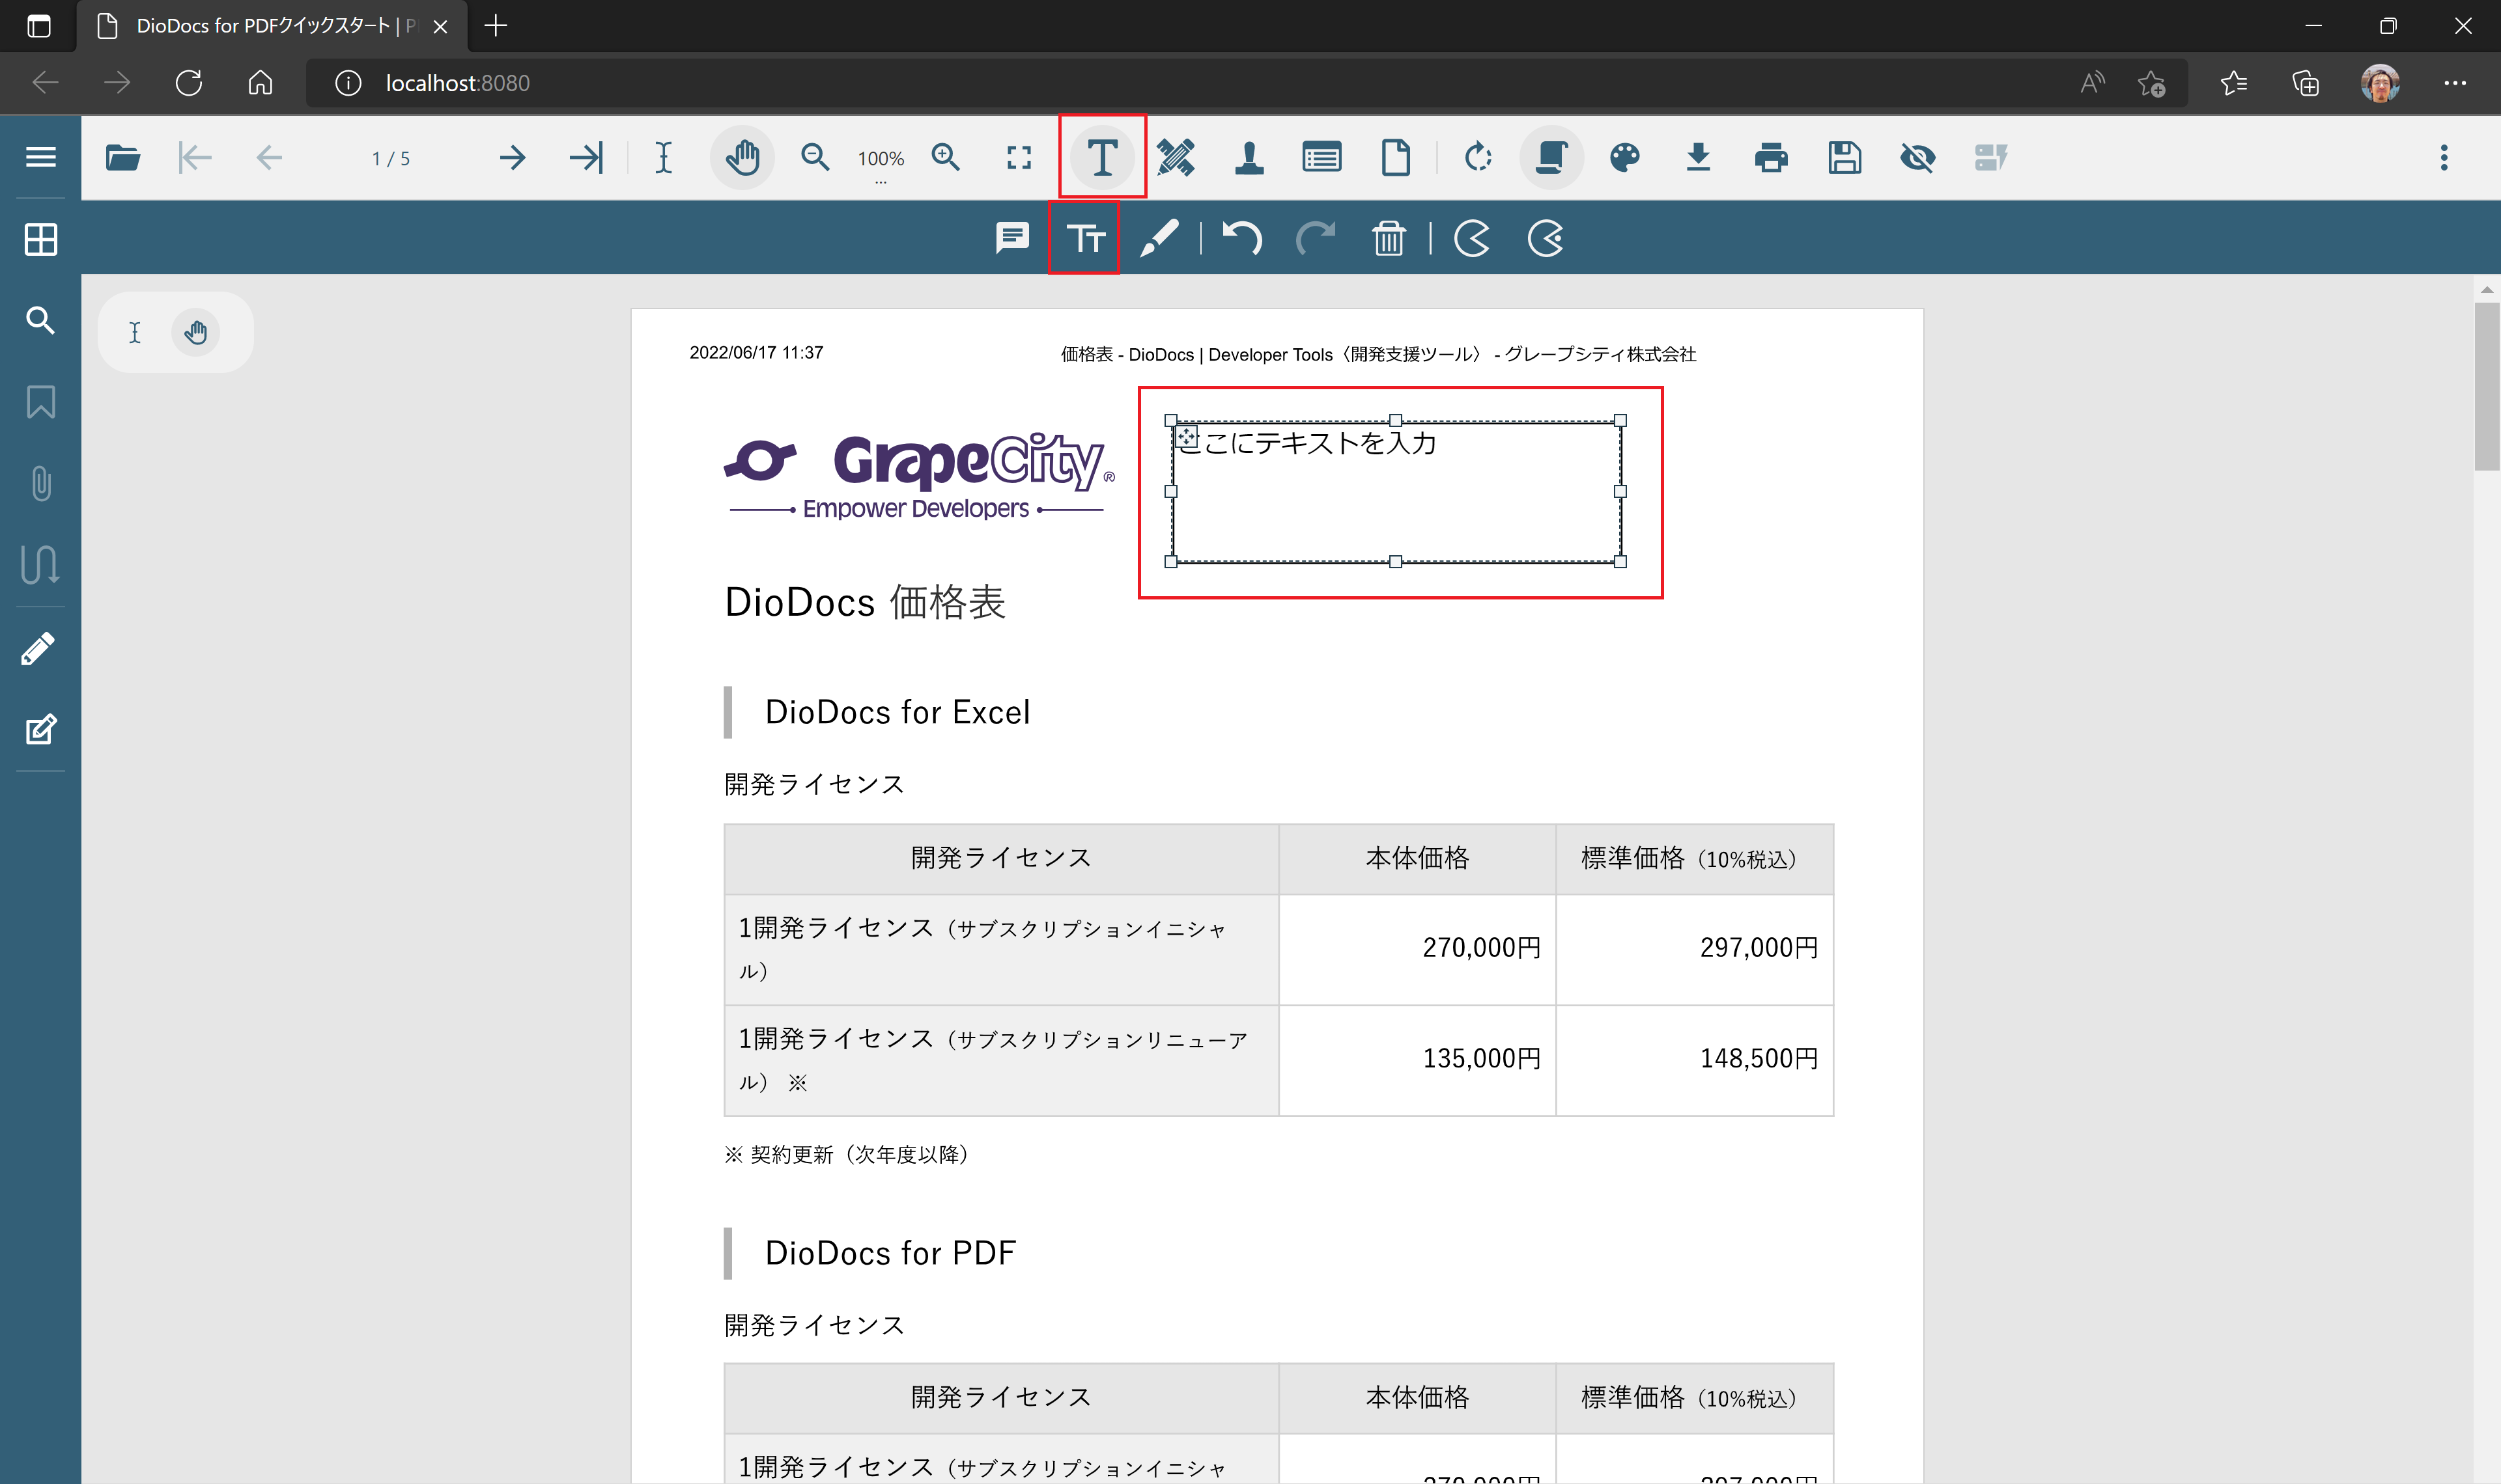
Task: Open the thumbnails panel icon
Action: pos(40,239)
